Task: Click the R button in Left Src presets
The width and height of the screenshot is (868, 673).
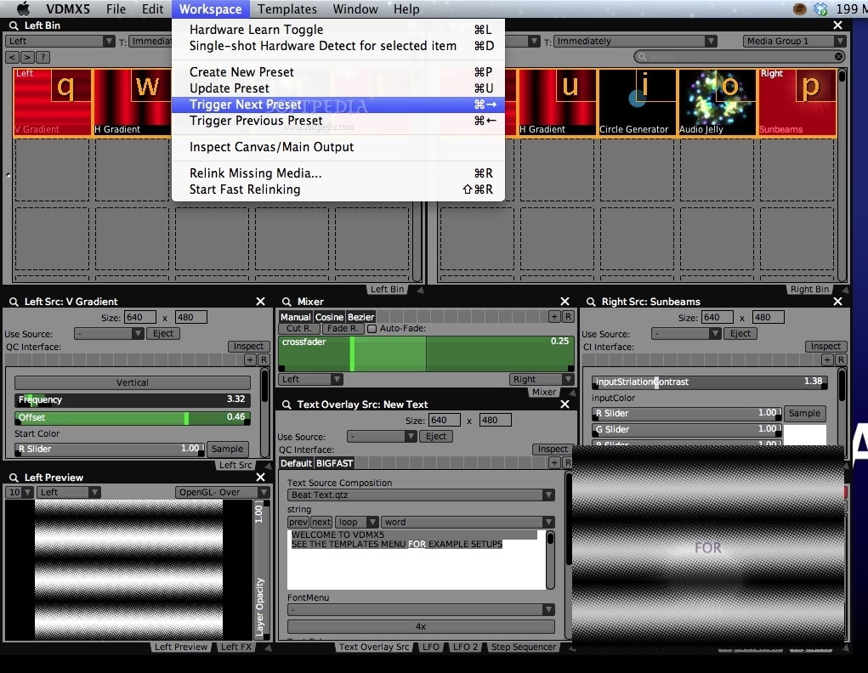Action: point(264,359)
